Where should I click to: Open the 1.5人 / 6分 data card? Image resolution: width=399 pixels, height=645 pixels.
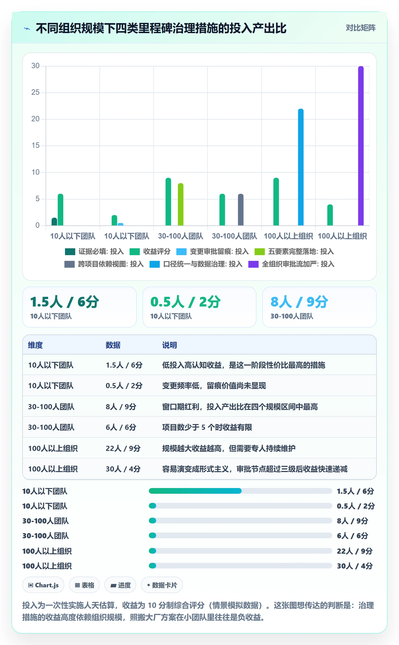coord(80,307)
